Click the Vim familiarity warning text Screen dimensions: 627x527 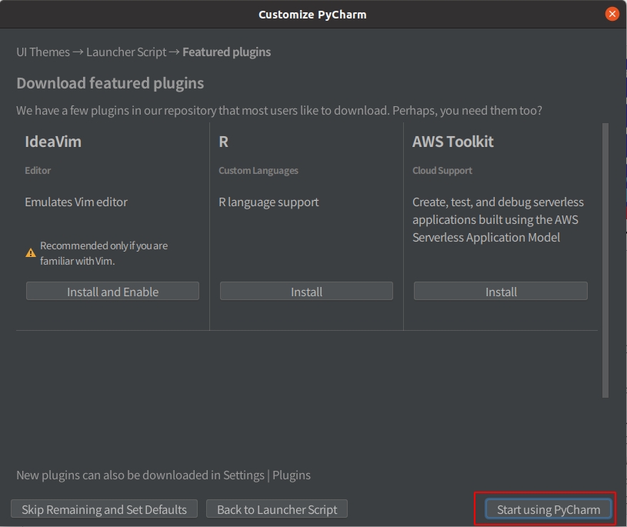click(103, 253)
